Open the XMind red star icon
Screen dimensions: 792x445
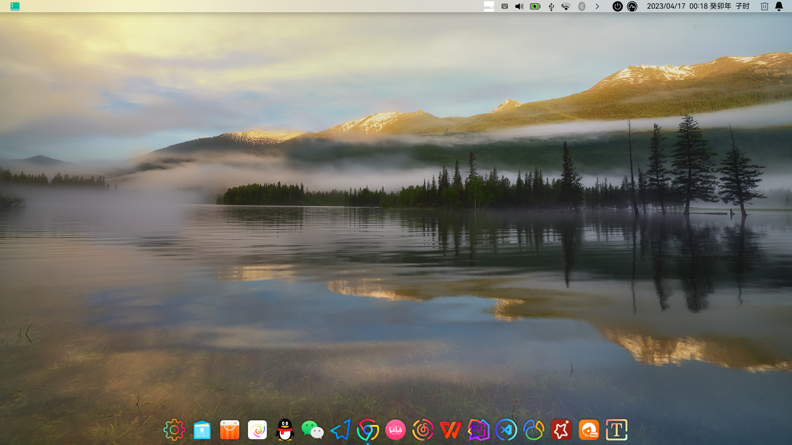coord(561,430)
